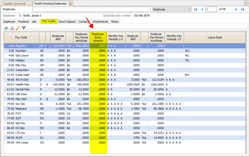The width and height of the screenshot is (250, 157).
Task: Go to the previous employee record
Action: click(202, 9)
